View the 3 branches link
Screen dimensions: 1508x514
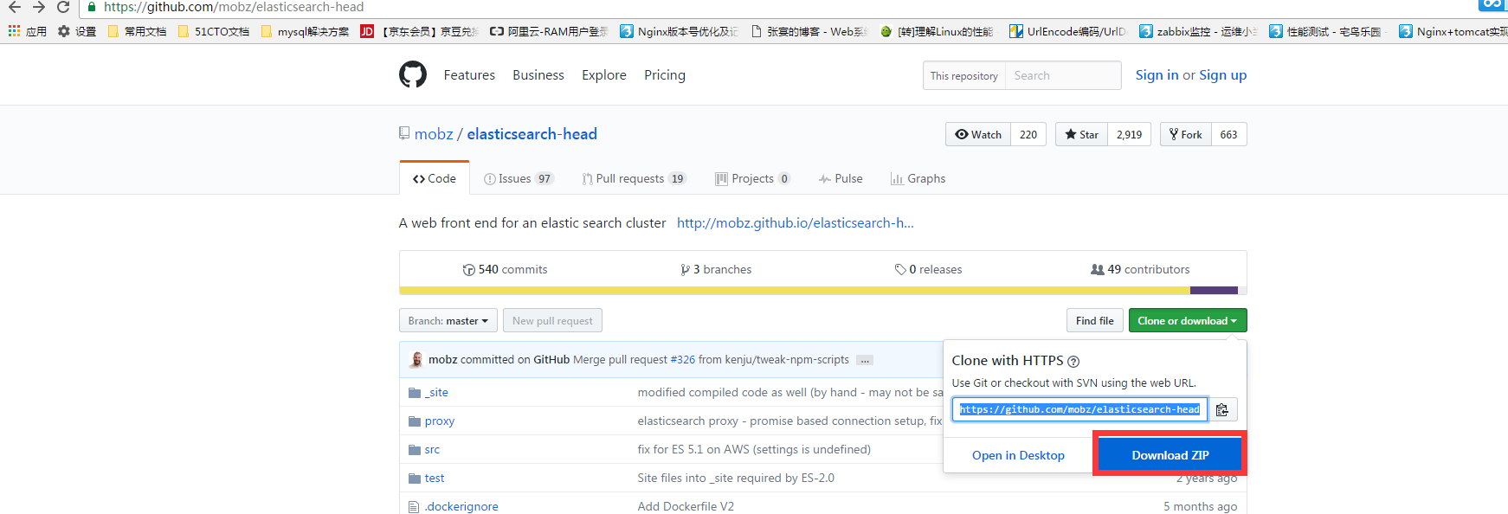click(x=716, y=269)
